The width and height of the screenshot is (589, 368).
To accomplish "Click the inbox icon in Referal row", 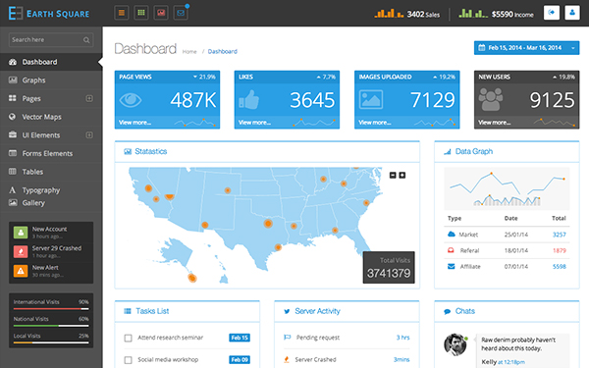I will pyautogui.click(x=451, y=250).
